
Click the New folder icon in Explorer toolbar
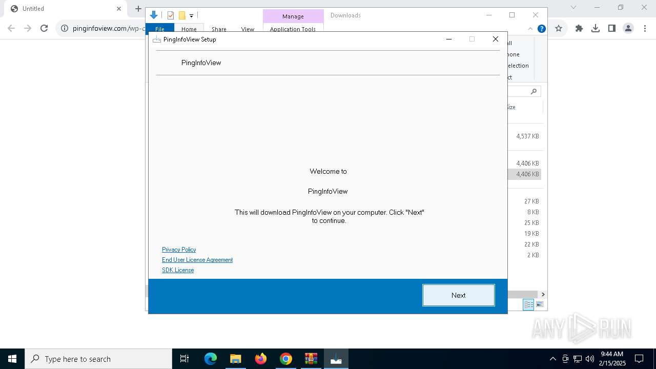pos(182,15)
